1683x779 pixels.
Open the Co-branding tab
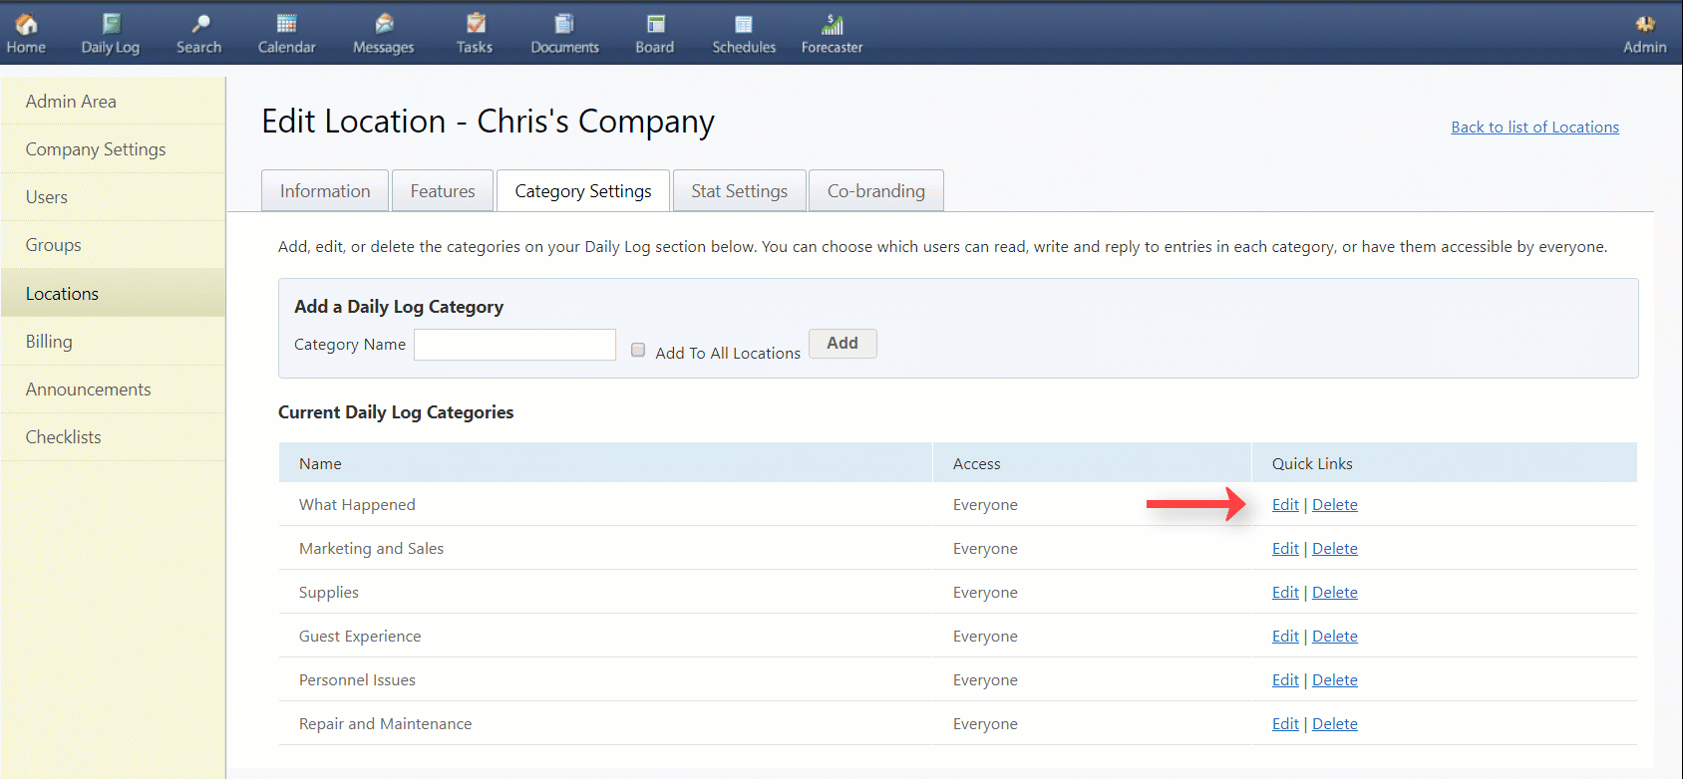[x=875, y=191]
